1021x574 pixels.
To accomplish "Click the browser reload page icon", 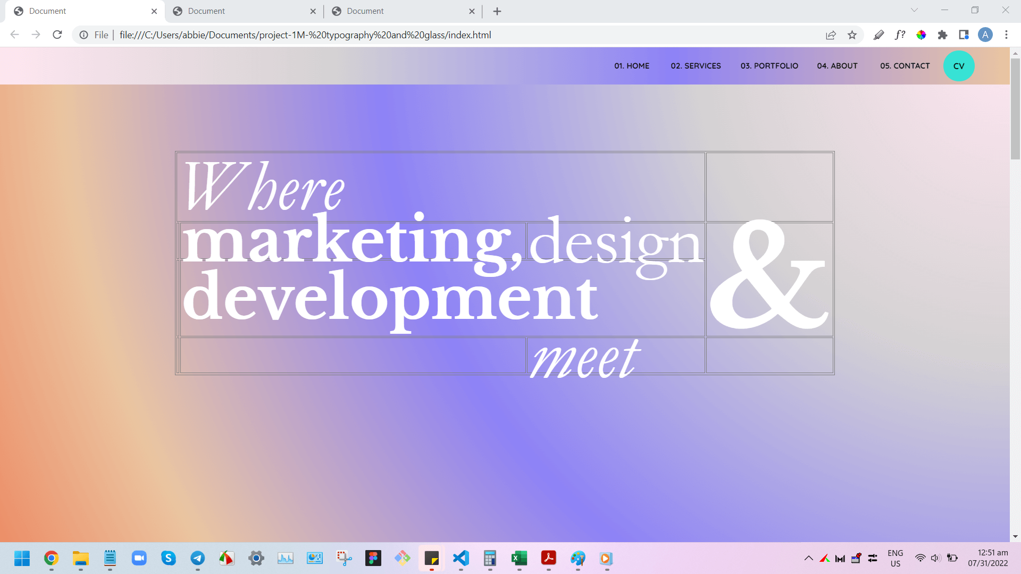I will pyautogui.click(x=57, y=35).
